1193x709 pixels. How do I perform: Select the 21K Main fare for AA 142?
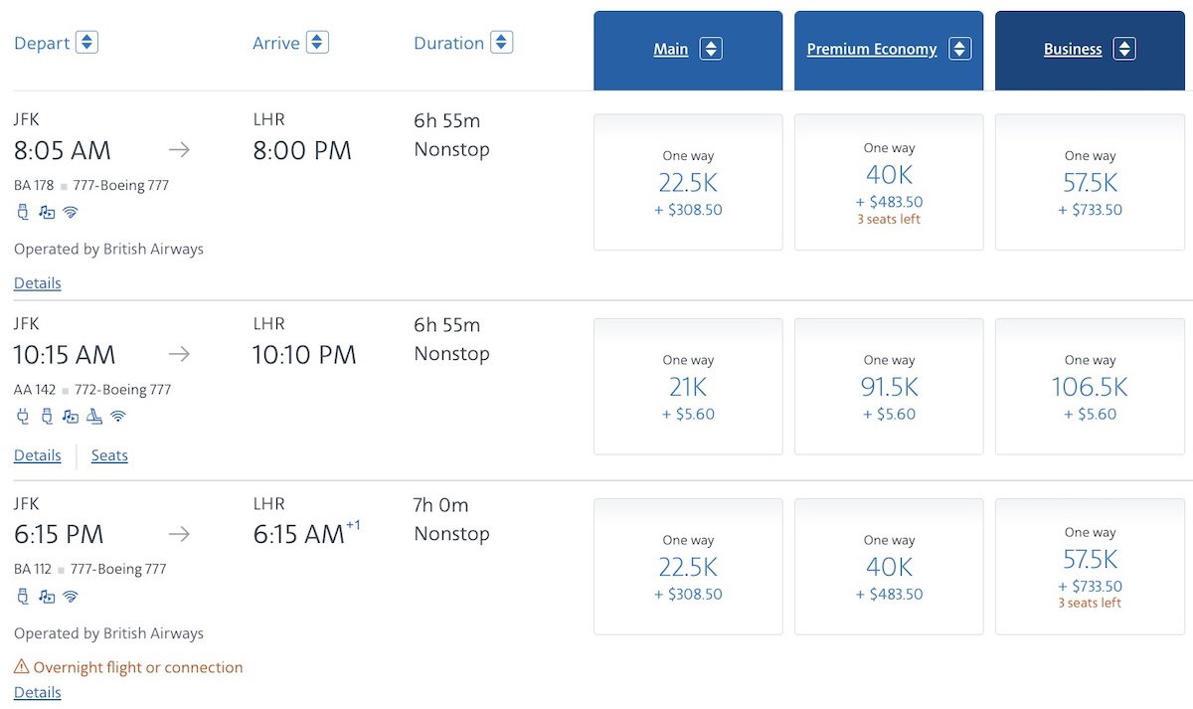[688, 387]
